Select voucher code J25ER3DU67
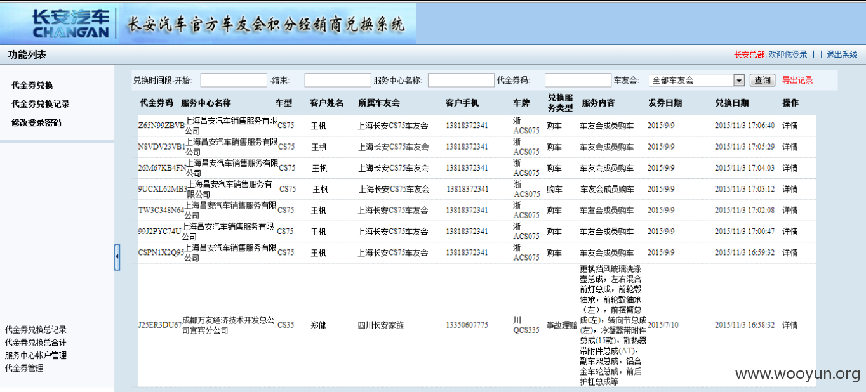866x392 pixels. [160, 325]
